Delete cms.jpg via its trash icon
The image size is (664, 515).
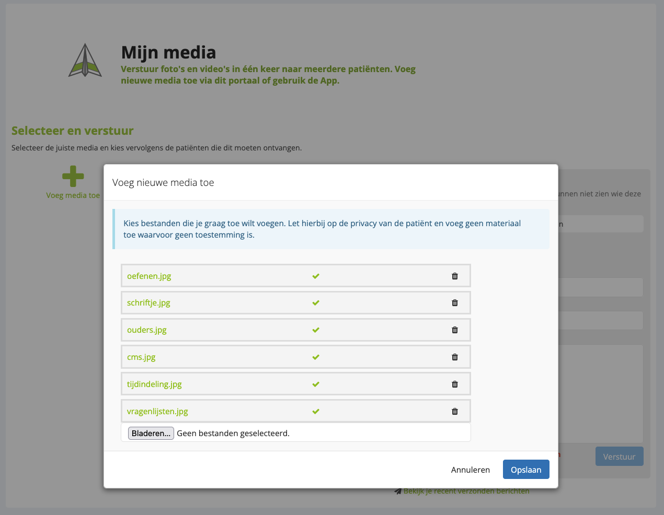pos(455,357)
